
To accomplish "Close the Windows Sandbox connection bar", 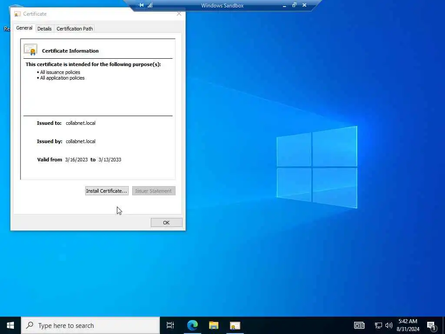I will (x=304, y=5).
